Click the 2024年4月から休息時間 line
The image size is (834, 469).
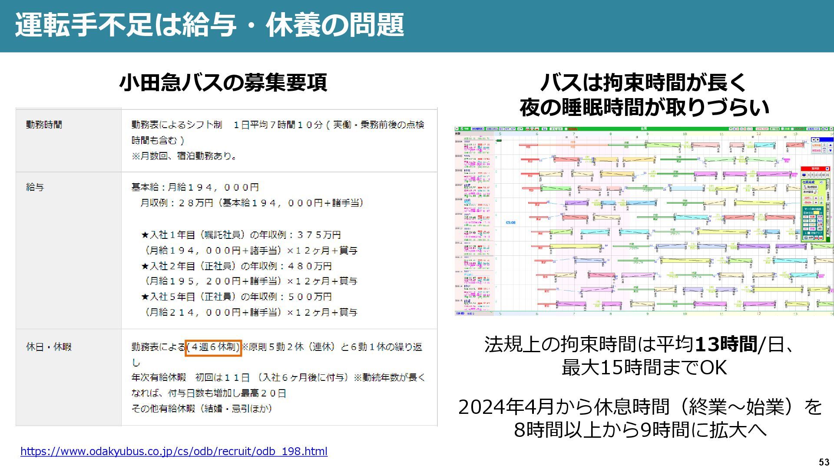click(x=640, y=407)
